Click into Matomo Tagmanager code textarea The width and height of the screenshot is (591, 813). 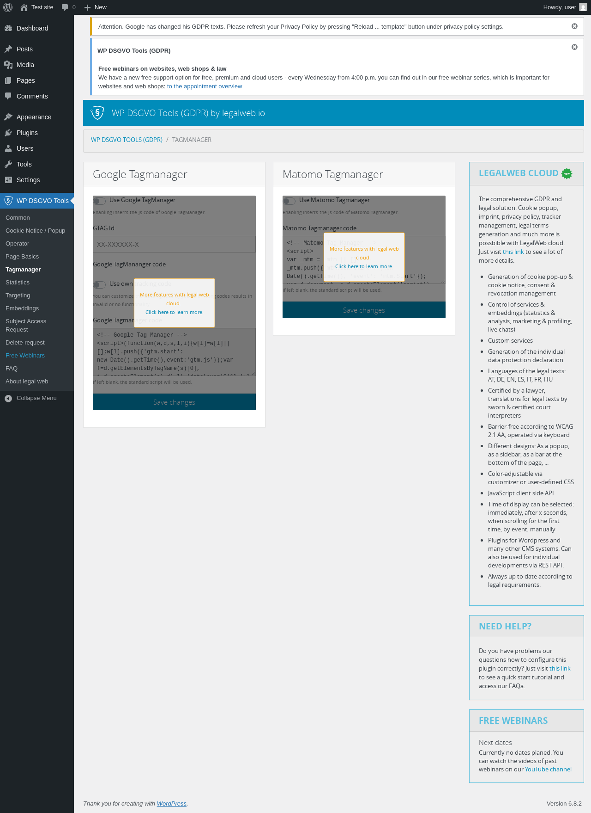pyautogui.click(x=364, y=260)
